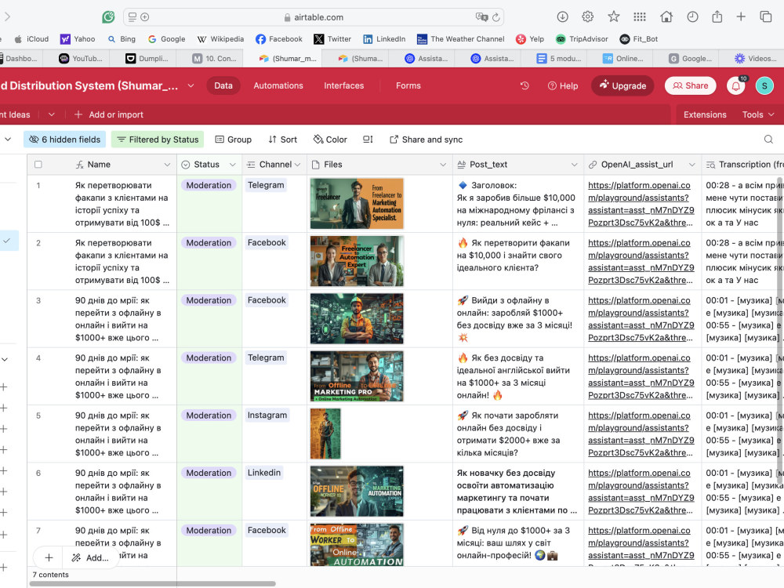Click Sort toolbar button

tap(282, 140)
